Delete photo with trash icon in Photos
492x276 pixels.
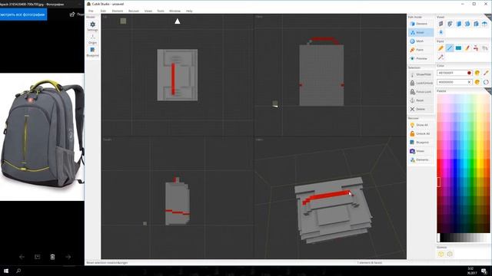(52, 257)
